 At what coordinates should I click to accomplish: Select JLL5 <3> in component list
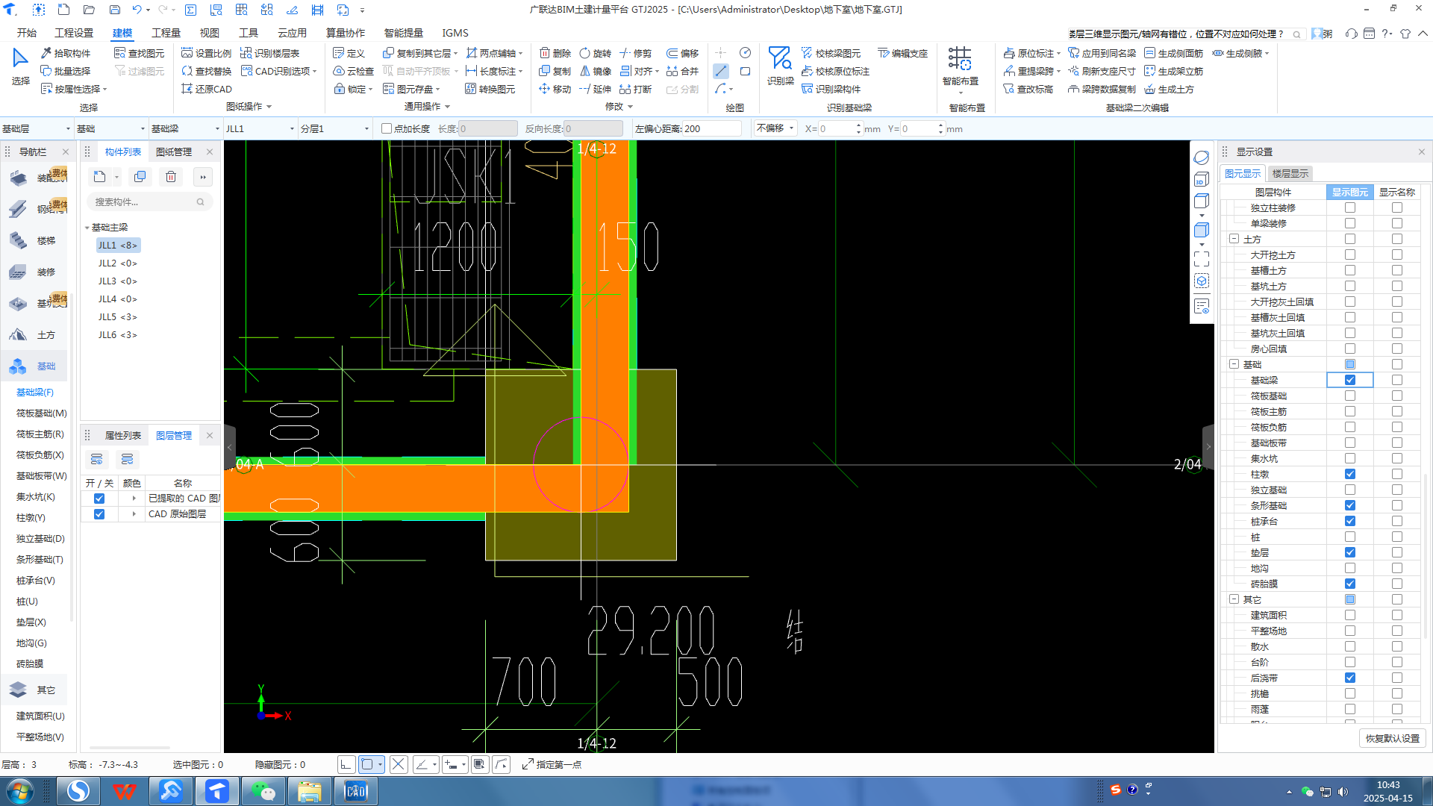[118, 317]
